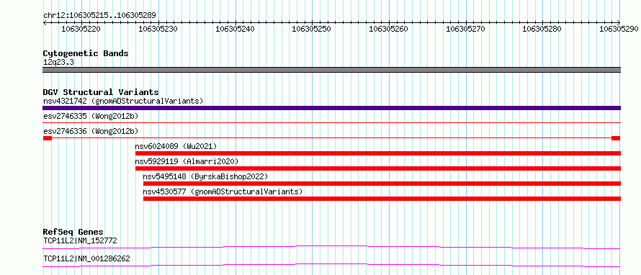Click the magenta NM_001286262 transcript line
Viewport: 641px width, 275px height.
[331, 265]
